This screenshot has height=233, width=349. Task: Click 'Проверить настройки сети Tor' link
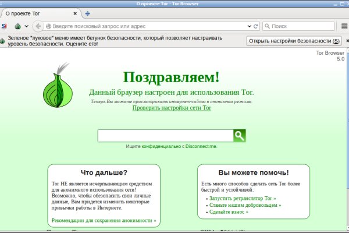tap(172, 108)
